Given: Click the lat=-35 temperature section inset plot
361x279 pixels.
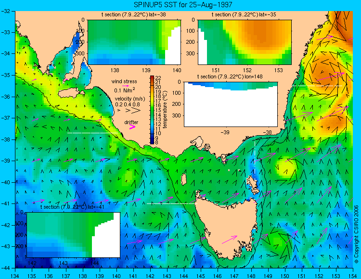Looking at the screenshot, I should (245, 42).
